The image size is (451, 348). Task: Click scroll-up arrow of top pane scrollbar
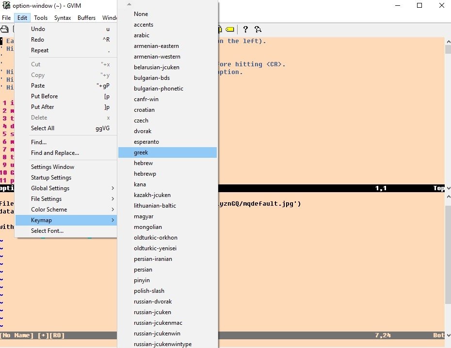click(x=448, y=42)
